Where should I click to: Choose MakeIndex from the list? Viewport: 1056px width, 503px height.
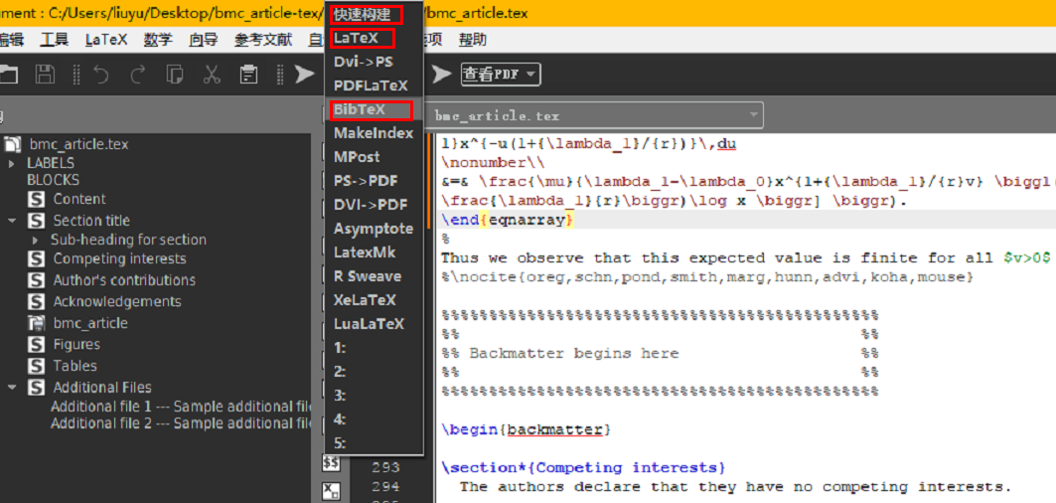coord(374,133)
